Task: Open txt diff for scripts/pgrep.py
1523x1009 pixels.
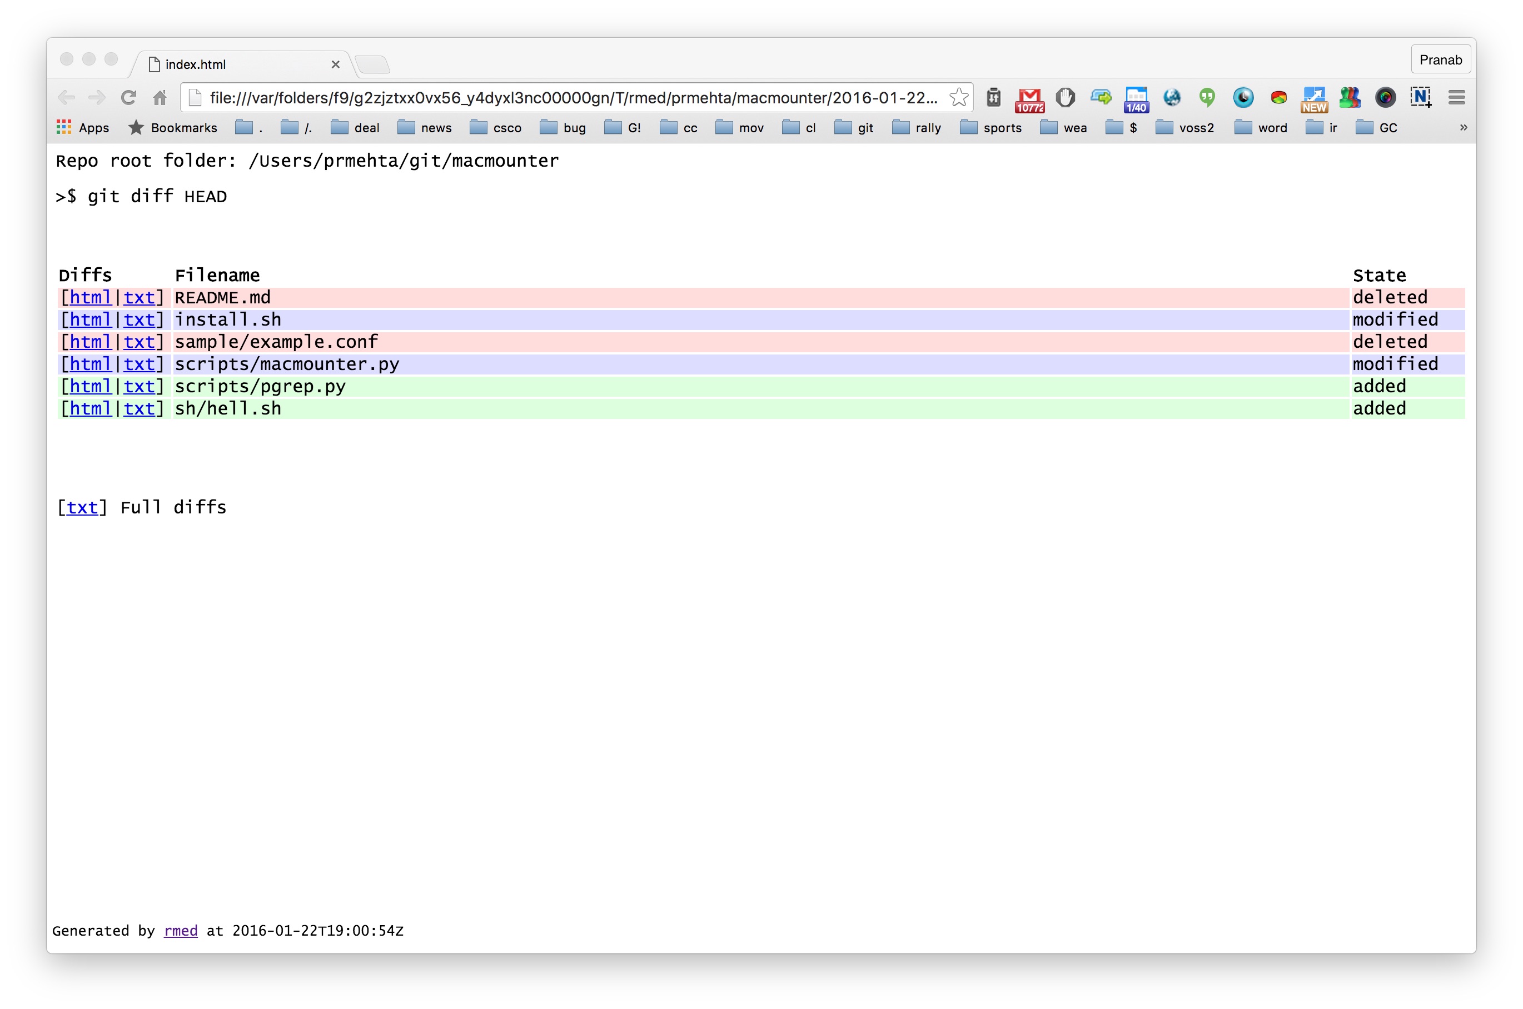Action: 139,386
